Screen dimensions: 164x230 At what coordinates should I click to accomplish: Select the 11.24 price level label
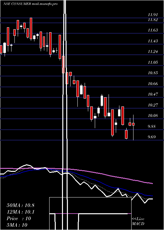pos(153,52)
